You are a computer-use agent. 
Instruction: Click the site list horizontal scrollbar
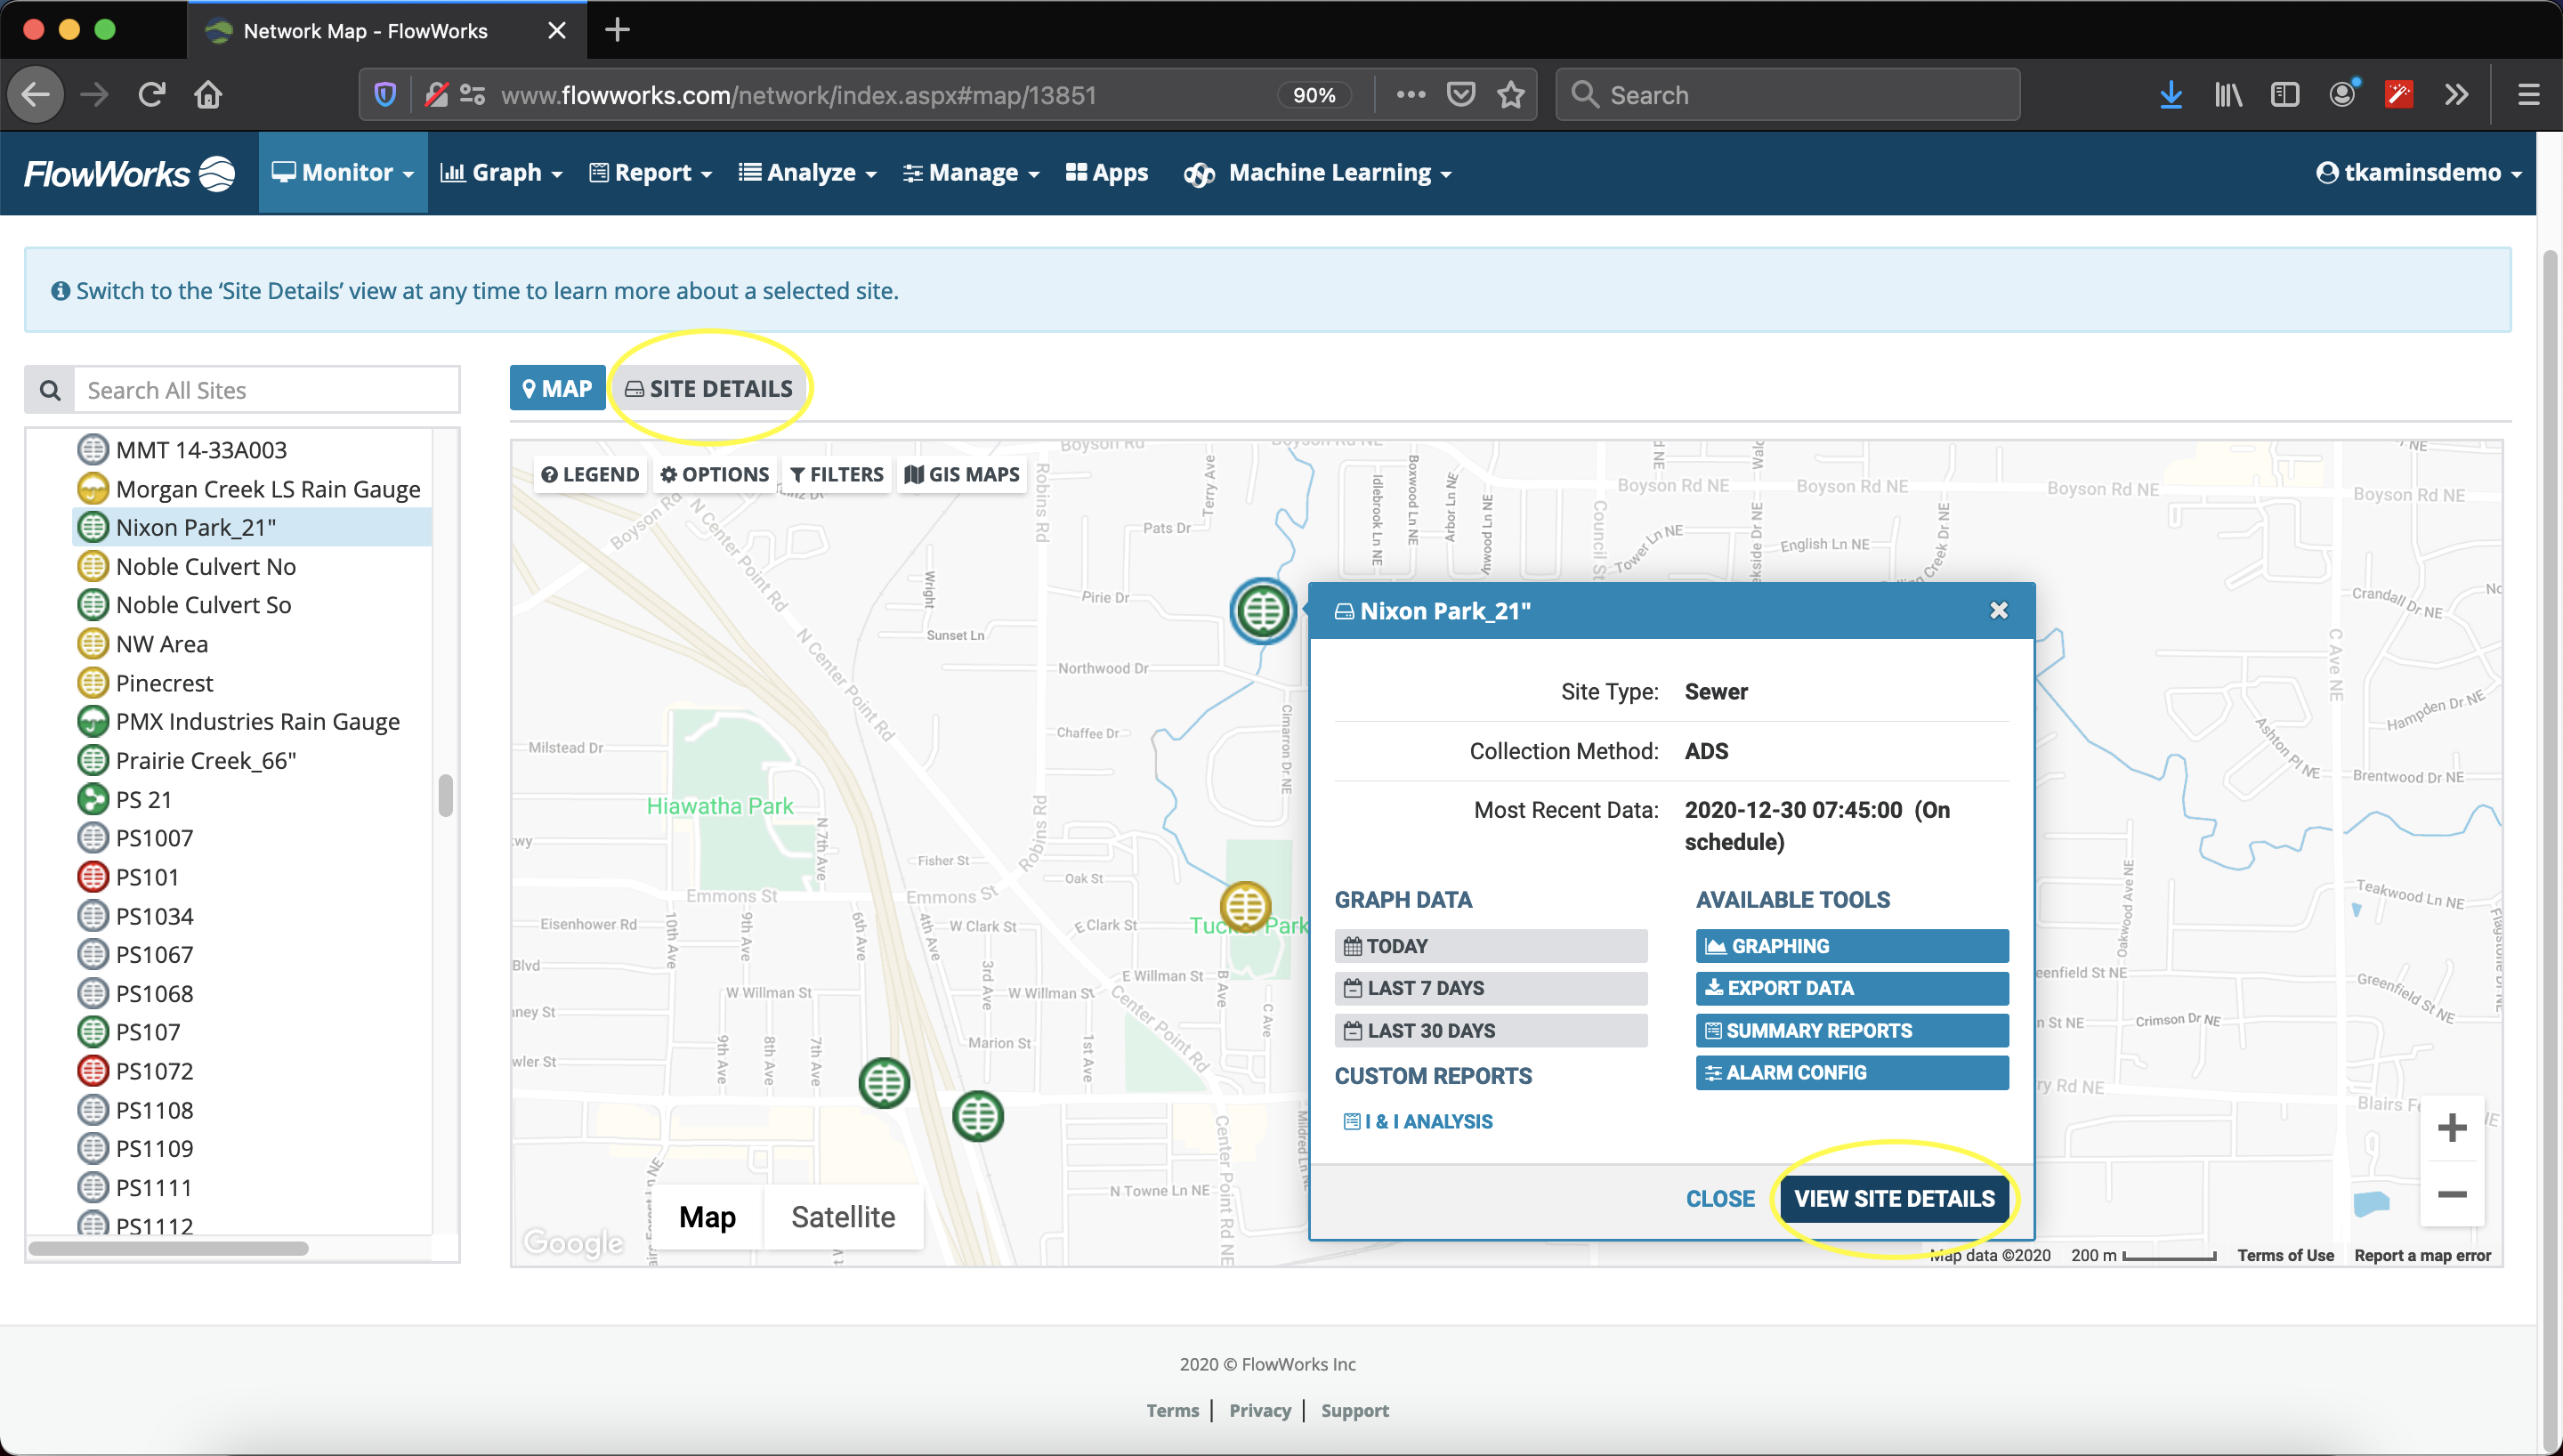pos(168,1248)
